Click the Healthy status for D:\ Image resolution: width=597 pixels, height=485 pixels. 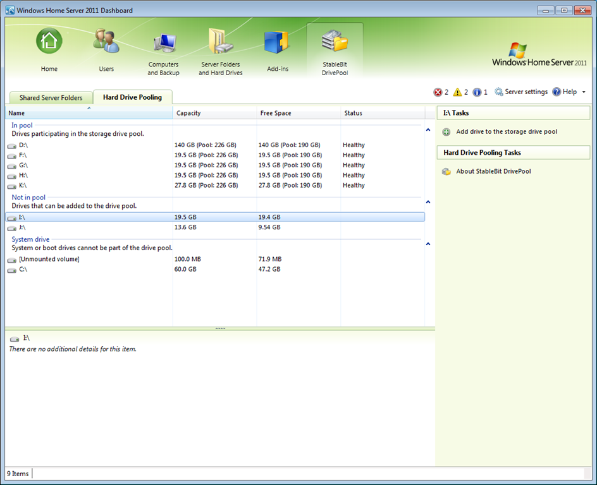pyautogui.click(x=354, y=145)
